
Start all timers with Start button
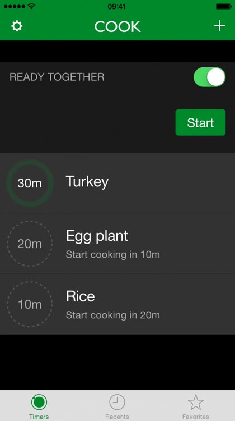[200, 122]
